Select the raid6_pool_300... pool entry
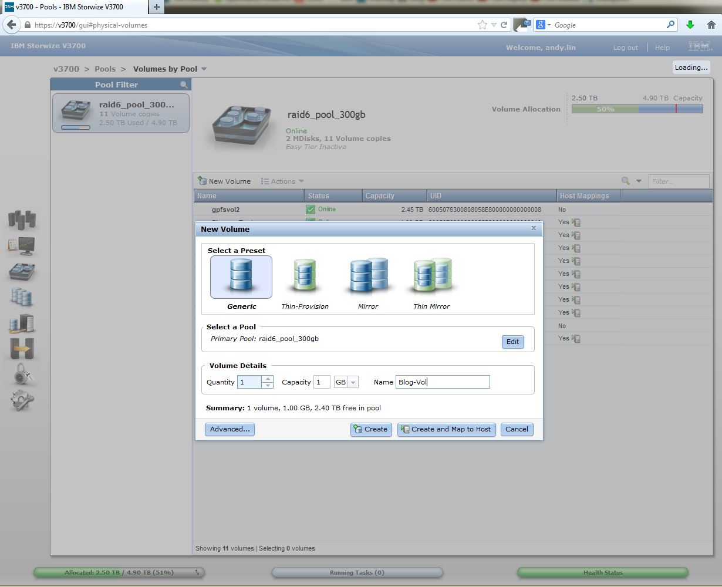The width and height of the screenshot is (722, 587). pyautogui.click(x=121, y=113)
